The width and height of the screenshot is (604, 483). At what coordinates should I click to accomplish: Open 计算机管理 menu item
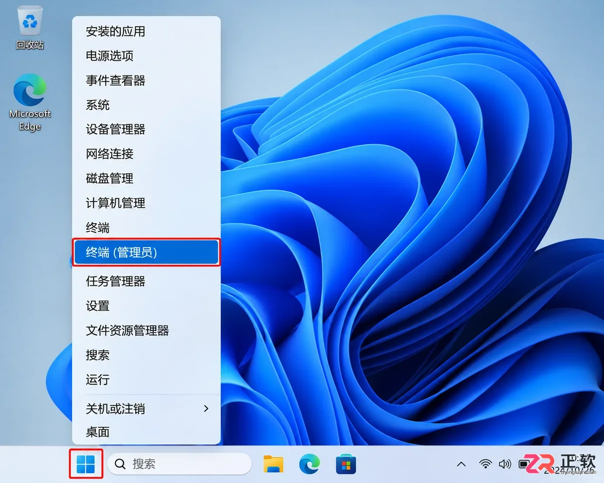pyautogui.click(x=146, y=203)
